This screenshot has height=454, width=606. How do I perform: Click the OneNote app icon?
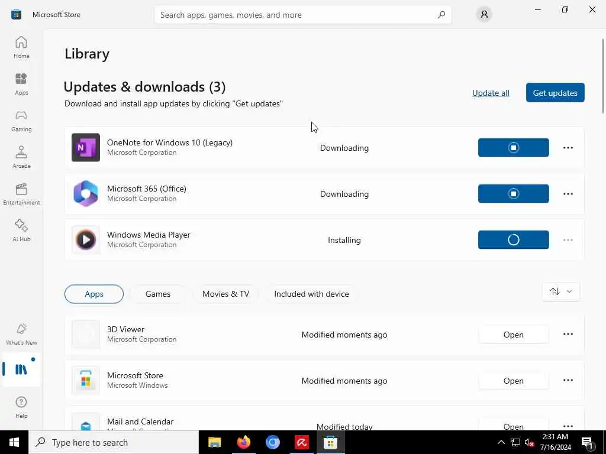[86, 147]
